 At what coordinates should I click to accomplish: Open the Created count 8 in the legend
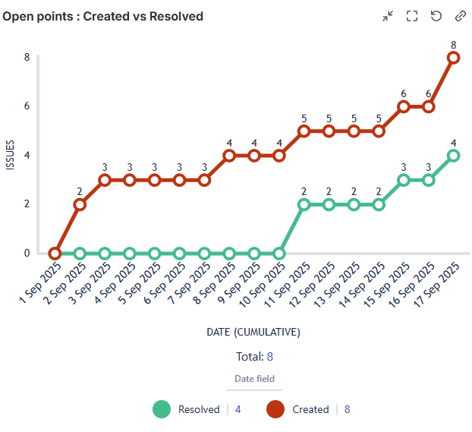point(347,409)
